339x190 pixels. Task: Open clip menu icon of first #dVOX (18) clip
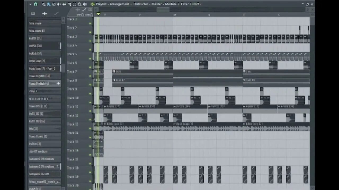[x=105, y=106]
